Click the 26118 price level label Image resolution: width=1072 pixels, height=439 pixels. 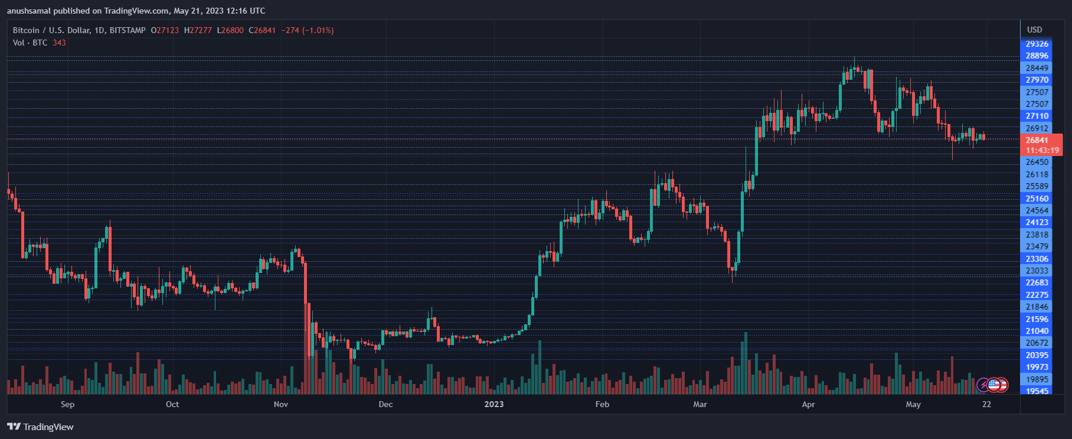tap(1037, 174)
